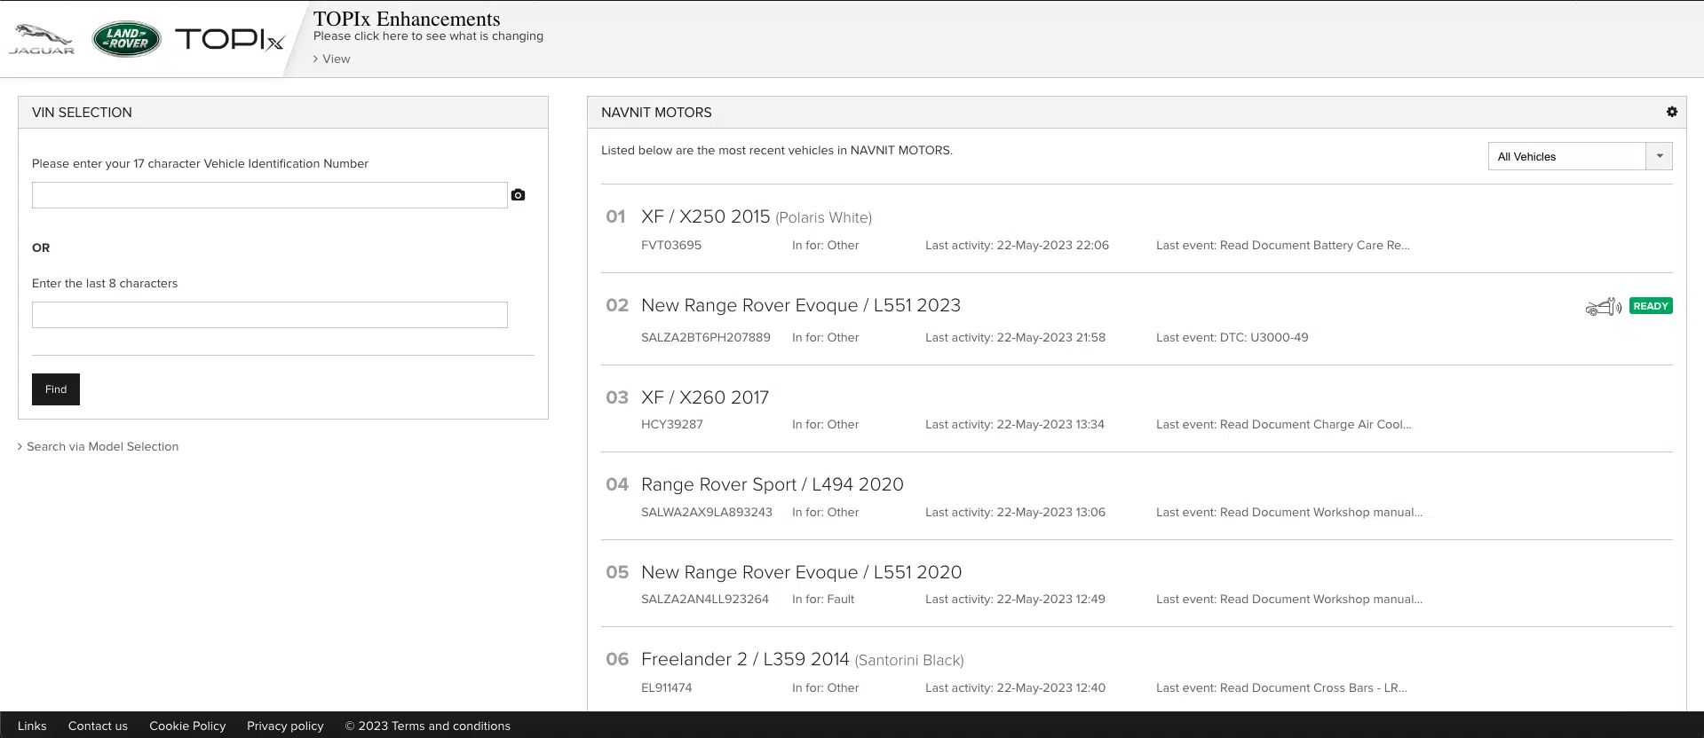Expand the TOPIx Enhancements View link
Screen dimensions: 1704x738
point(335,59)
